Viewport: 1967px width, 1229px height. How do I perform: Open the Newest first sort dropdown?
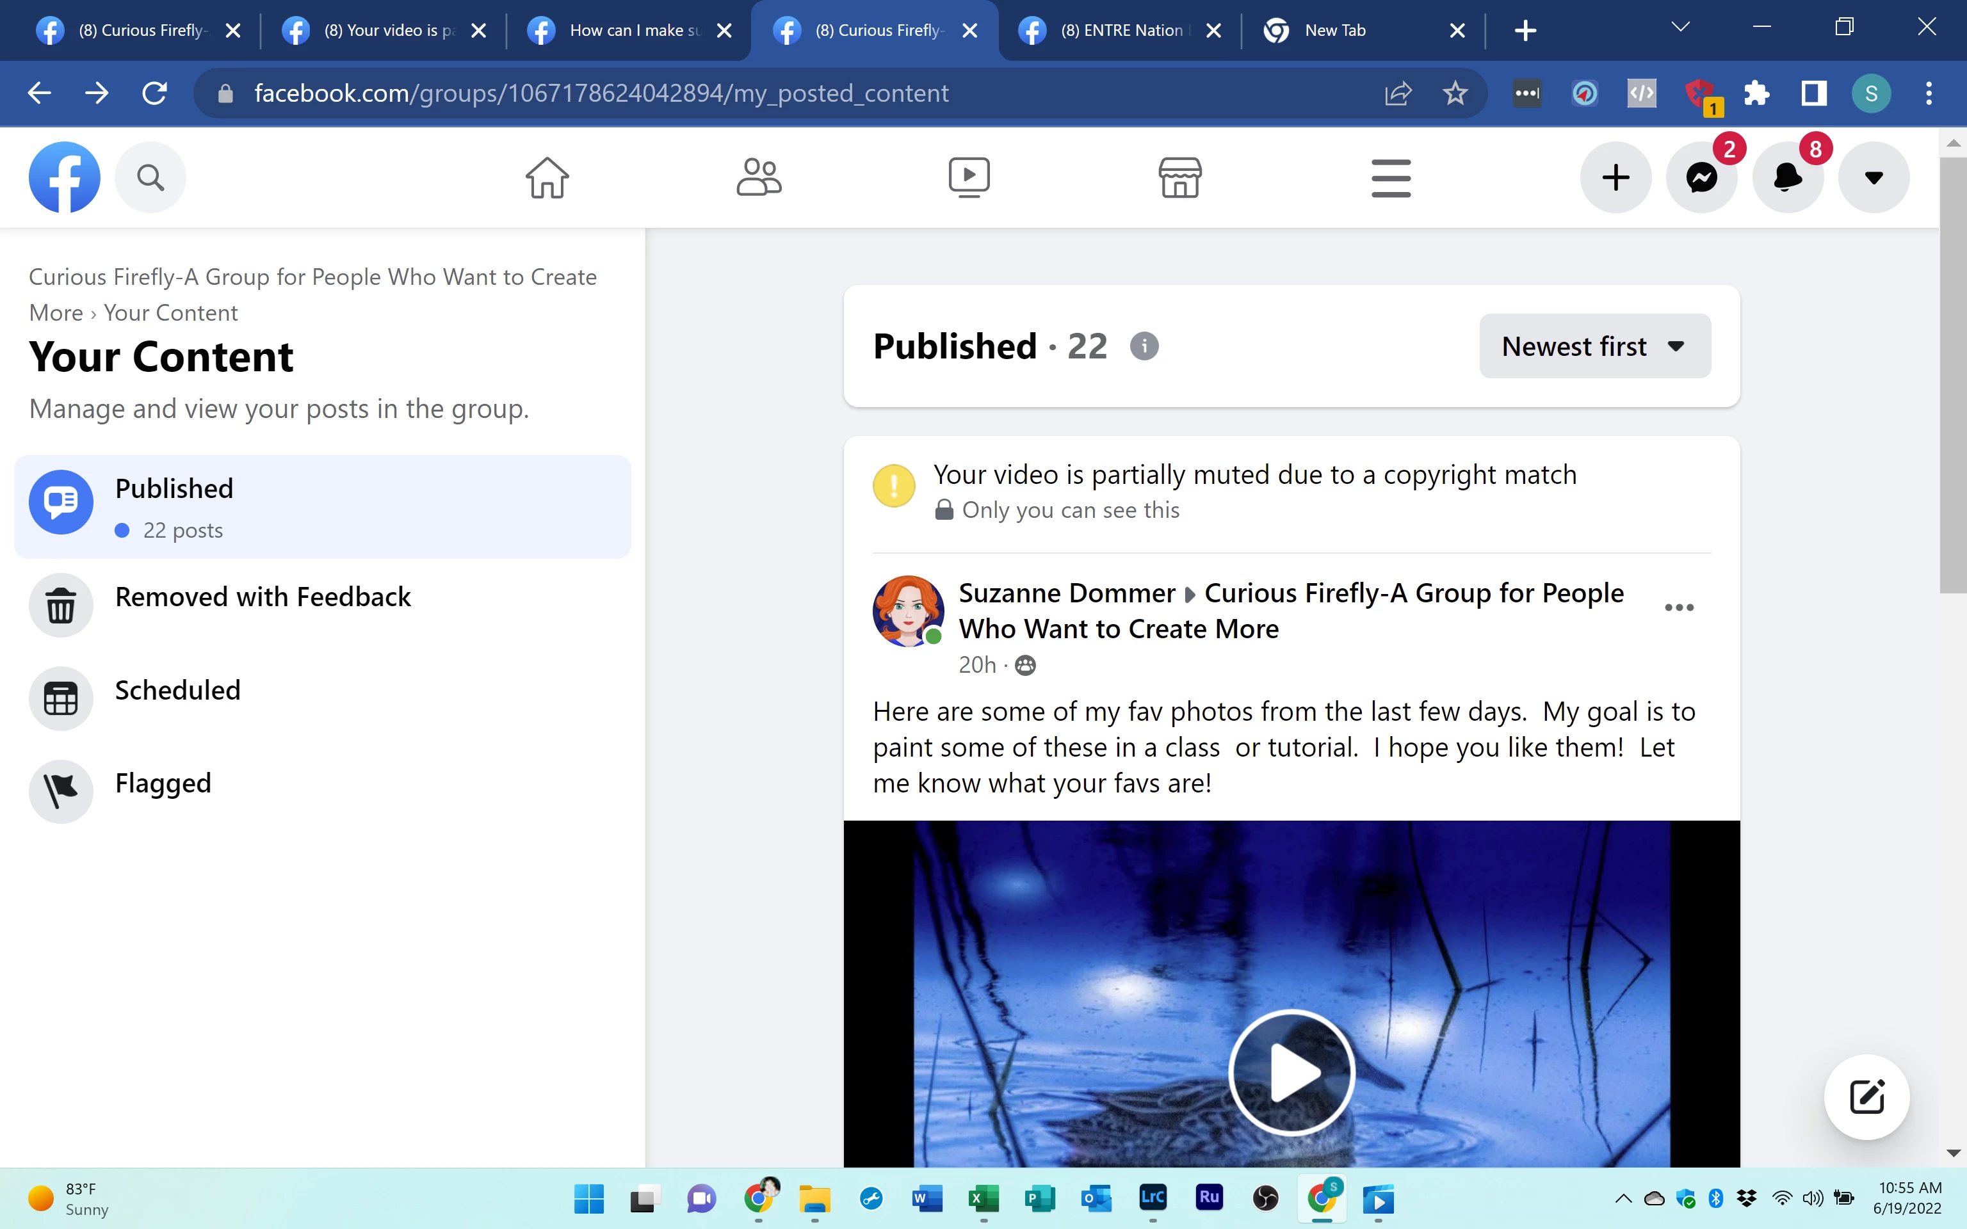click(x=1594, y=346)
